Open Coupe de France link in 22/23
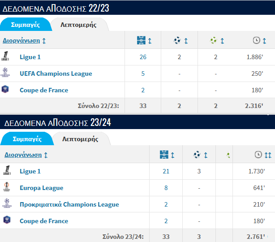 tap(44, 90)
